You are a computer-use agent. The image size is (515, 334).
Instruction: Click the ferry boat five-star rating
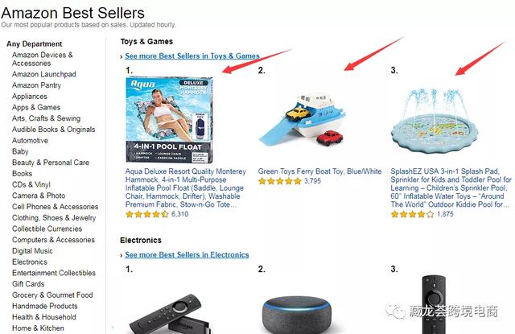[x=279, y=181]
